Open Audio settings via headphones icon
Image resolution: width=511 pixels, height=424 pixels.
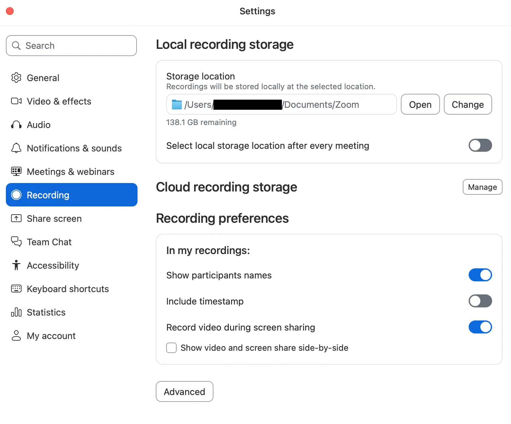[x=16, y=125]
